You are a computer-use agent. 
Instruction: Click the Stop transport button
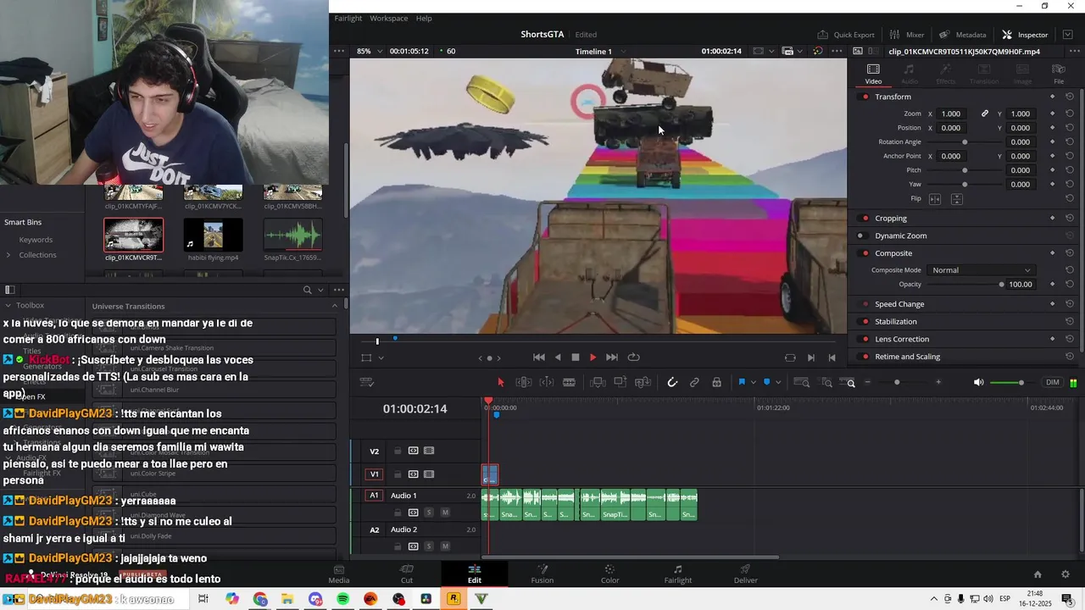click(x=575, y=358)
